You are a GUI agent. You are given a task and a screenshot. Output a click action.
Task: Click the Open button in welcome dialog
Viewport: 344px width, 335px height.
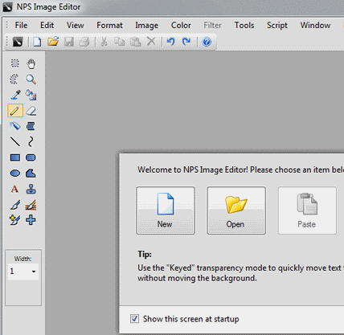236,210
